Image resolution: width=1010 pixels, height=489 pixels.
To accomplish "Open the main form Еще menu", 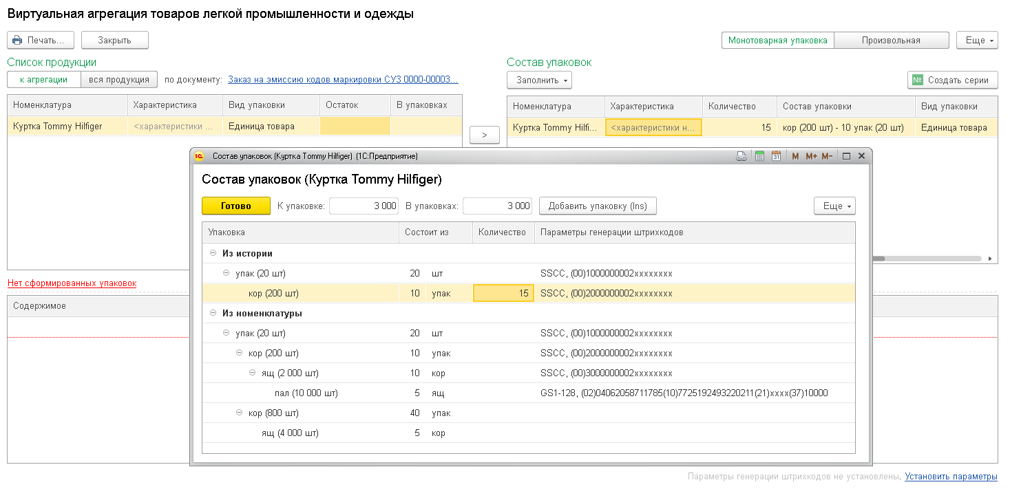I will 977,41.
